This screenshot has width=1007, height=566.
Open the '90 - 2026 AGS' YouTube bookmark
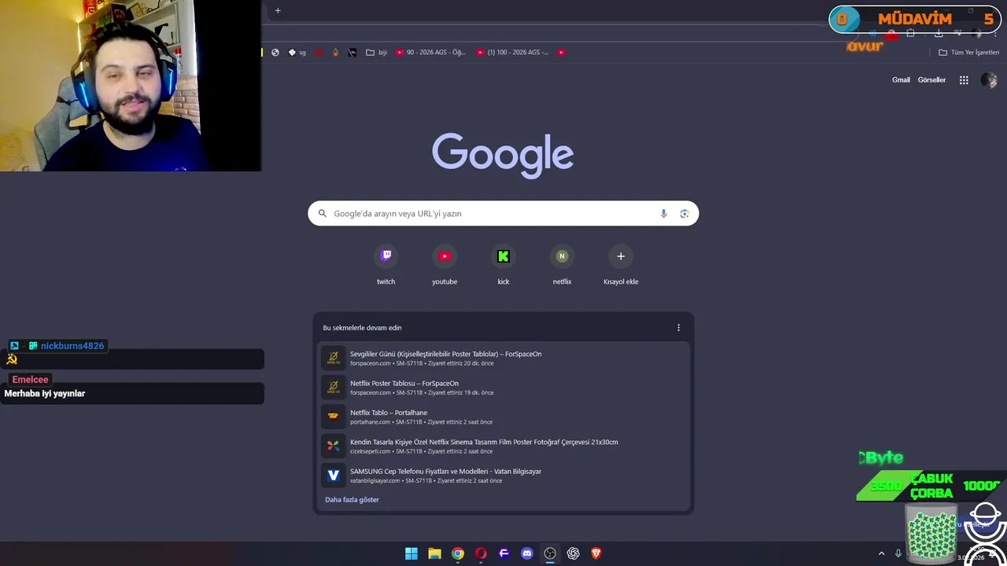(431, 53)
